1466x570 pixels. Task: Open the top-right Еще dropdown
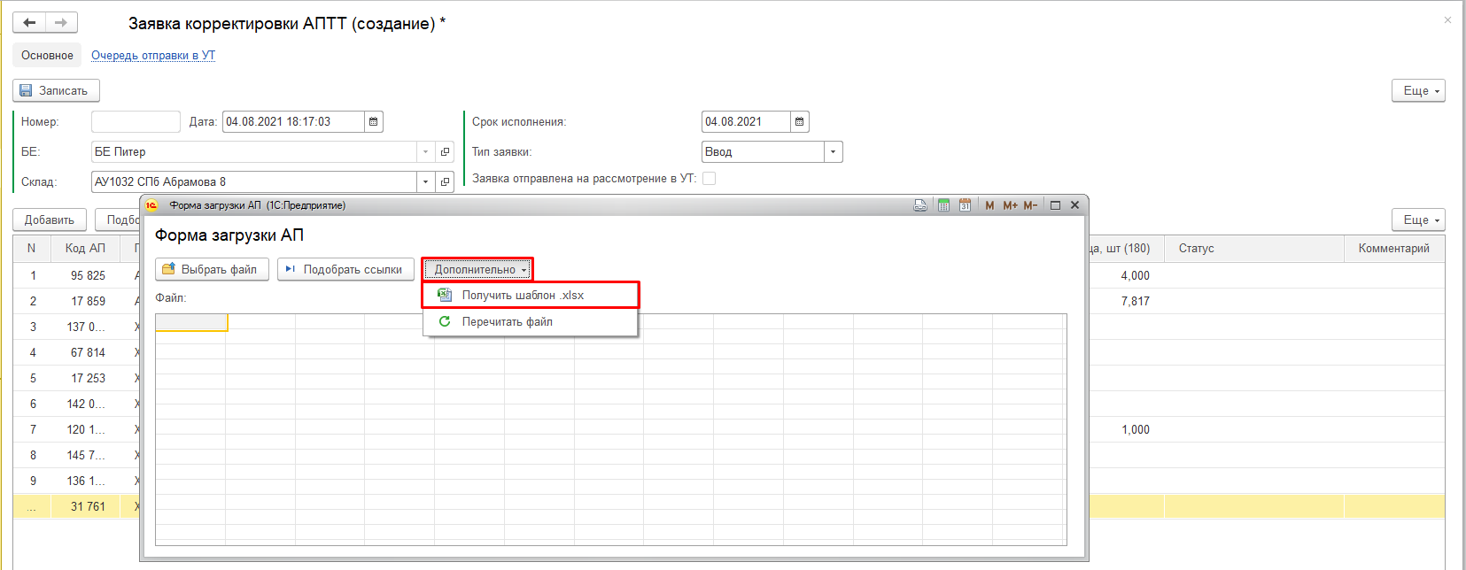1418,91
